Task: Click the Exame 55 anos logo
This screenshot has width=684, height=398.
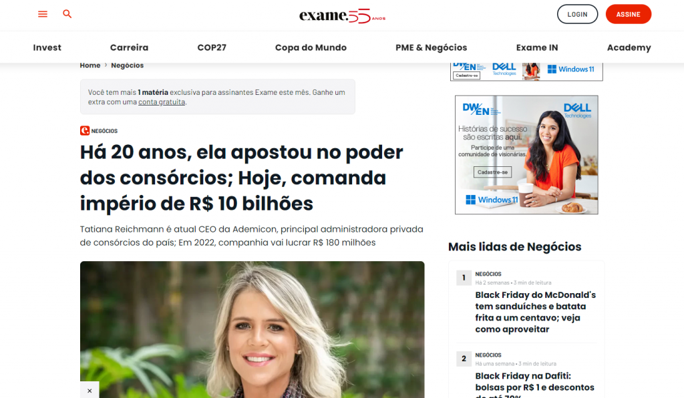Action: [x=343, y=16]
